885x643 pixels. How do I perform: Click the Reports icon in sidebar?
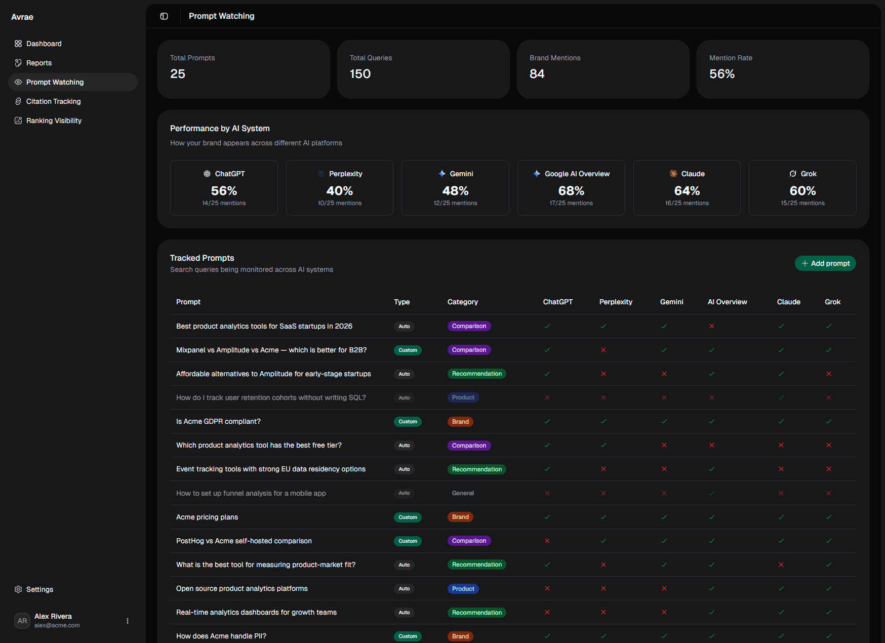pyautogui.click(x=18, y=63)
